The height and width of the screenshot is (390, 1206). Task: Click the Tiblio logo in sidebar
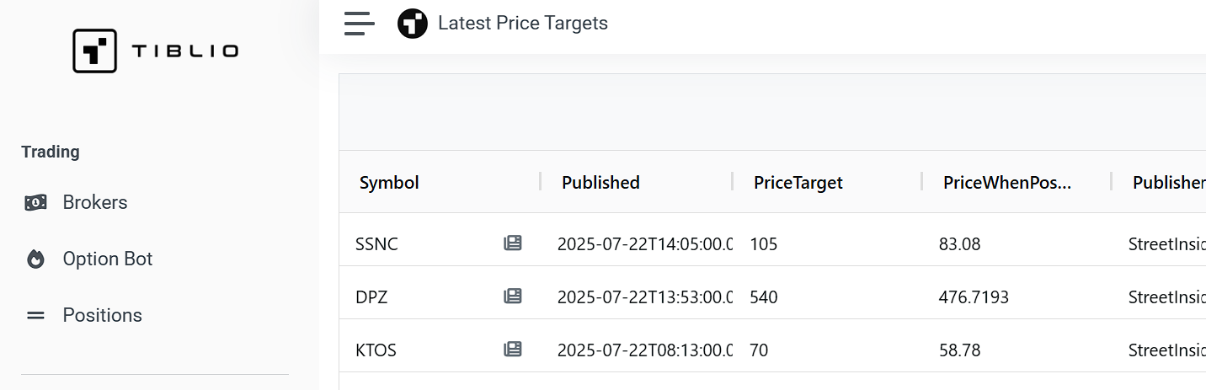[x=156, y=51]
